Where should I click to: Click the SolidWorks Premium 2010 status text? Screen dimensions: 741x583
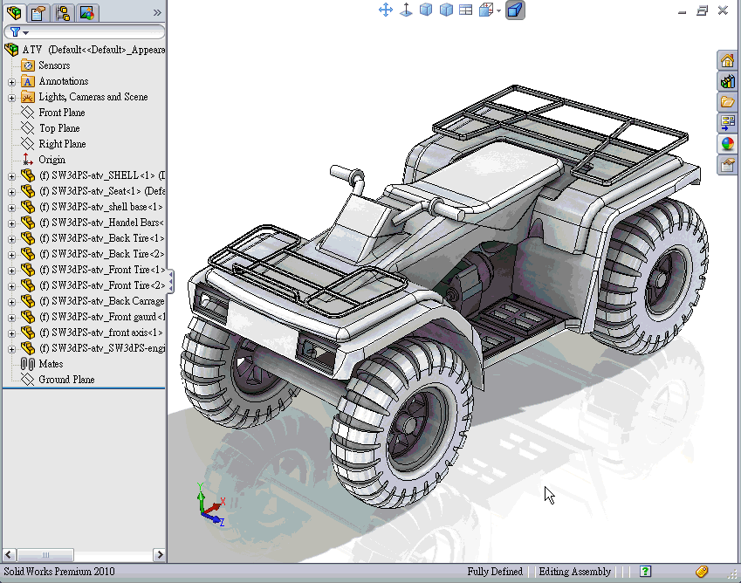[x=59, y=571]
